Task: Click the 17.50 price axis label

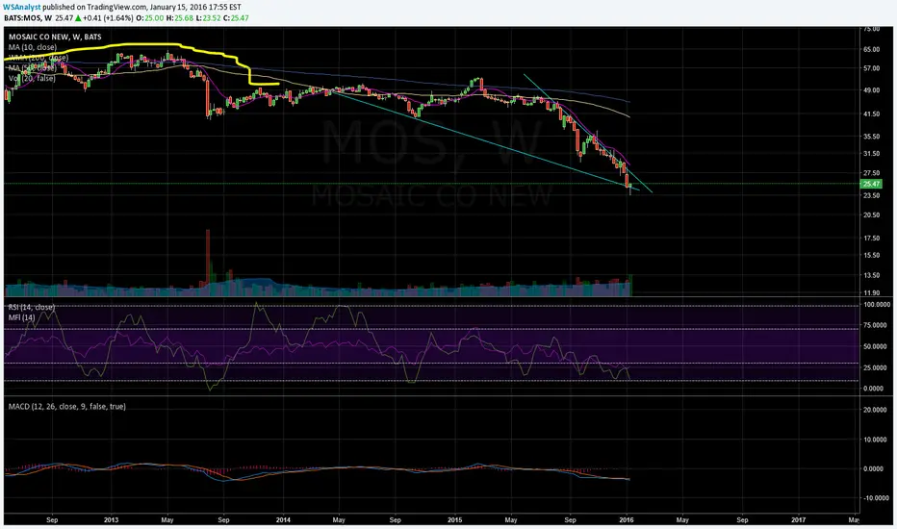Action: pyautogui.click(x=871, y=238)
